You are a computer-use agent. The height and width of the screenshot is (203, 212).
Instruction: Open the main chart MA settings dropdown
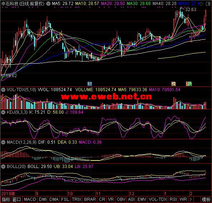pos(48,4)
